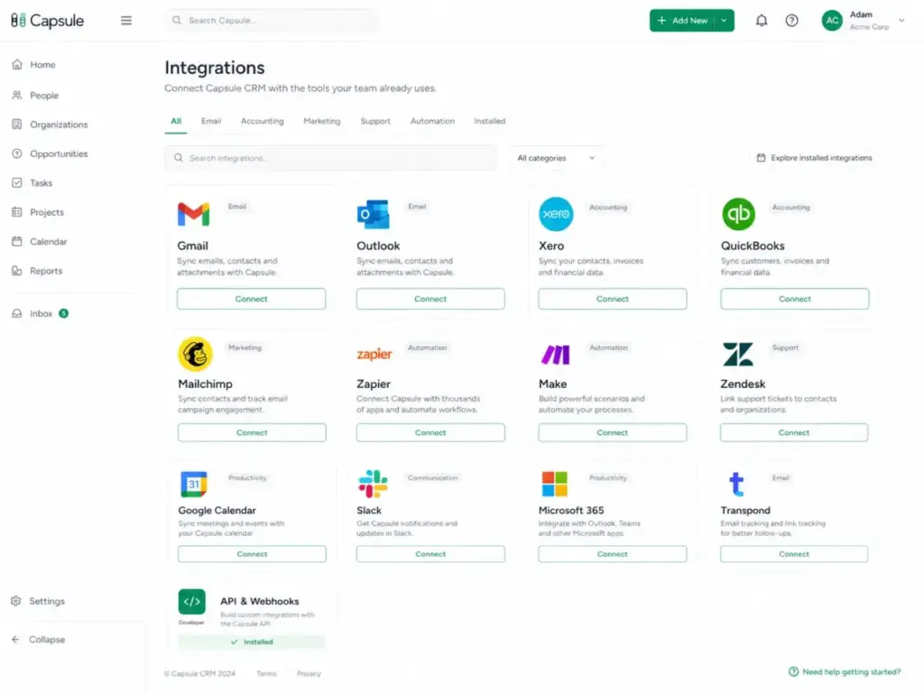The image size is (924, 693).
Task: Click the Zendesk logo icon
Action: click(738, 354)
